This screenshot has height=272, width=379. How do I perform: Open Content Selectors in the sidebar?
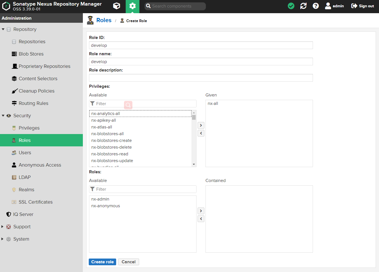41,79
